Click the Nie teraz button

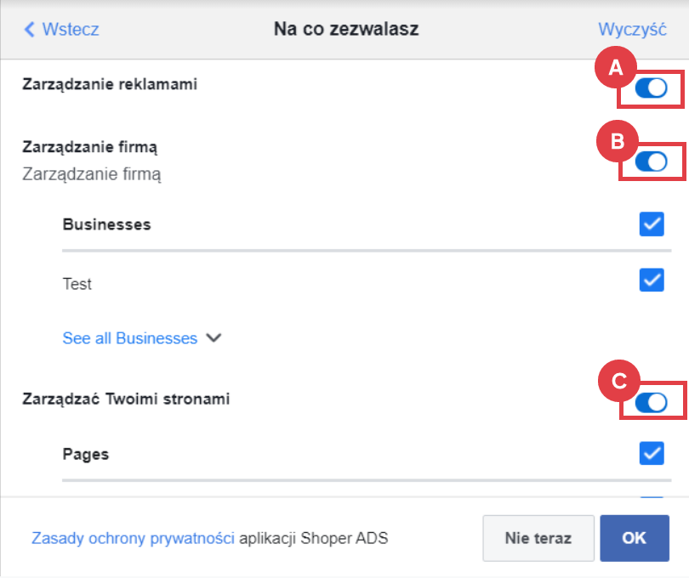click(538, 537)
